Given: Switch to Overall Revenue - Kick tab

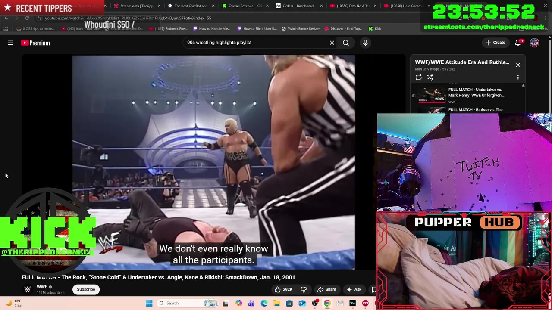Looking at the screenshot, I should click(x=245, y=6).
